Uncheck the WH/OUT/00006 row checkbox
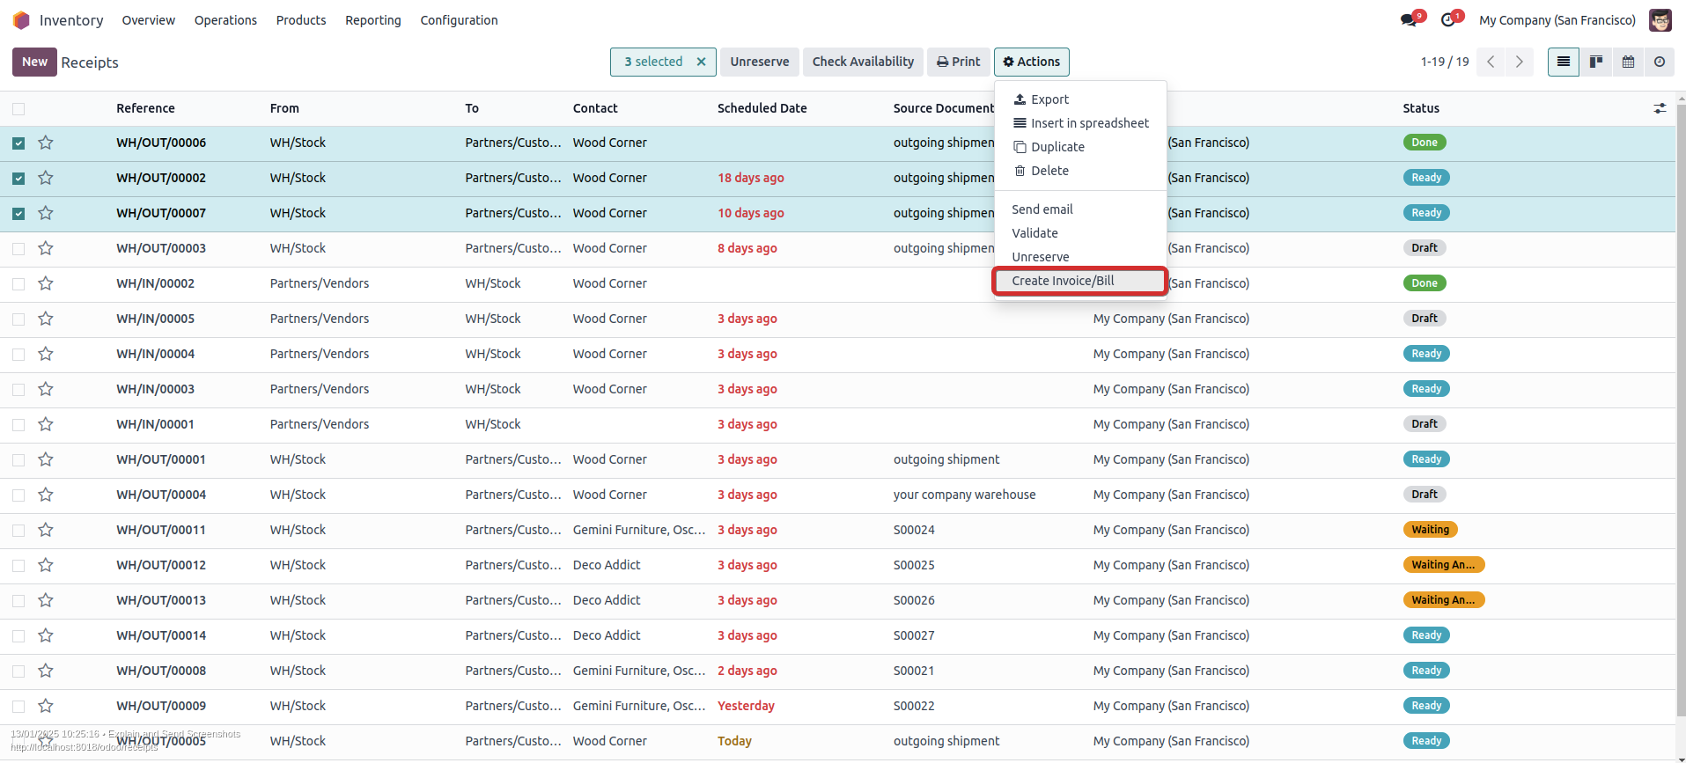Image resolution: width=1686 pixels, height=763 pixels. [18, 143]
